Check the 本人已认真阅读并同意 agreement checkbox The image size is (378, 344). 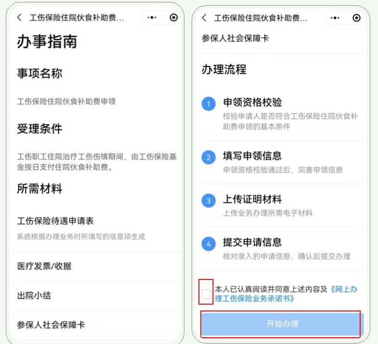point(206,294)
